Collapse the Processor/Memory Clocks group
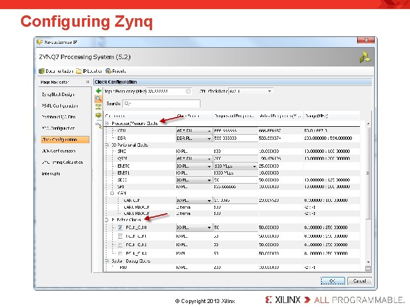Screen dimensions: 410x307 (x=106, y=123)
